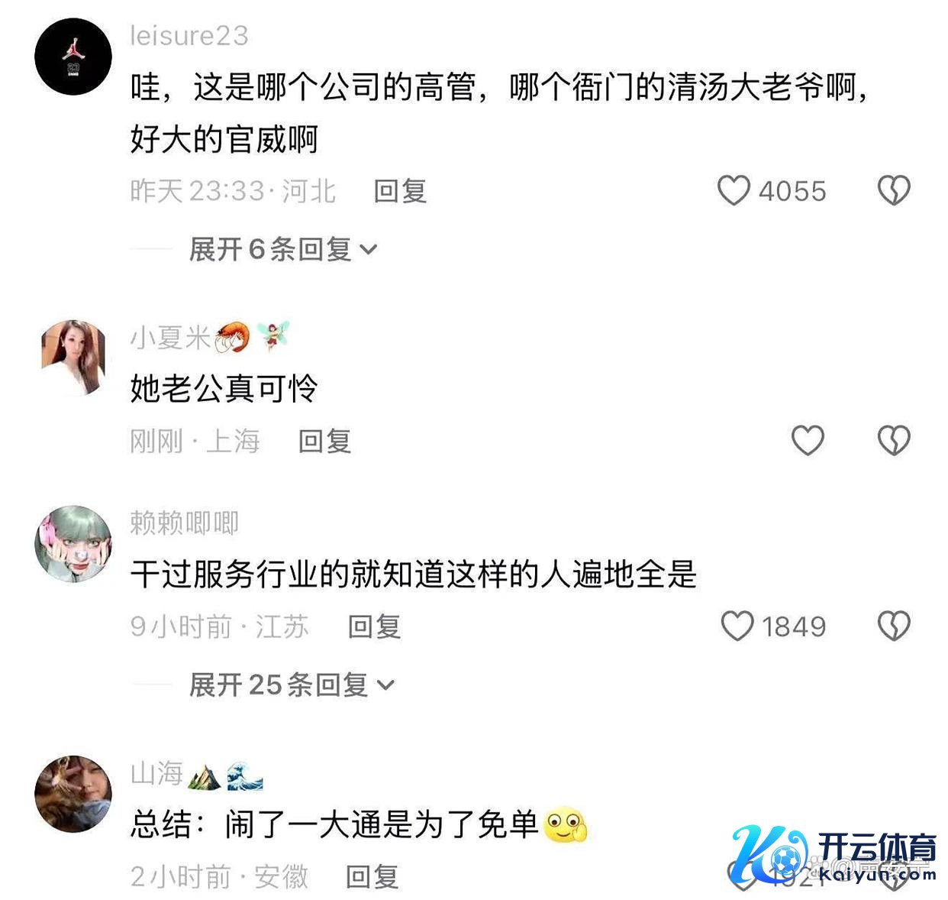Open username 山海's profile link
The width and height of the screenshot is (948, 900).
156,773
